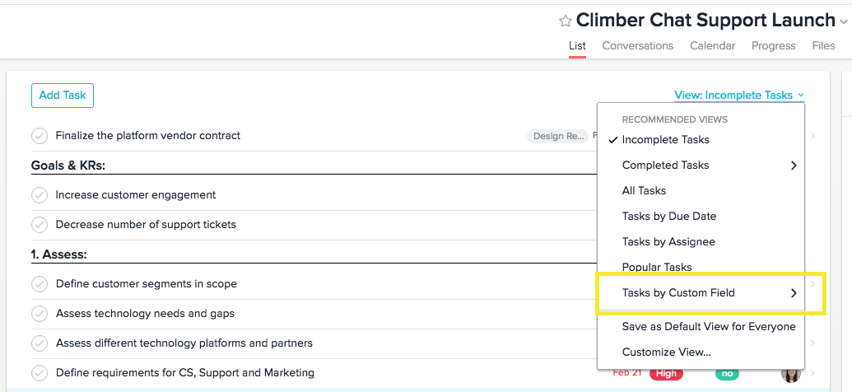Star the Climber Chat Support Launch project
The width and height of the screenshot is (852, 392).
tap(565, 21)
